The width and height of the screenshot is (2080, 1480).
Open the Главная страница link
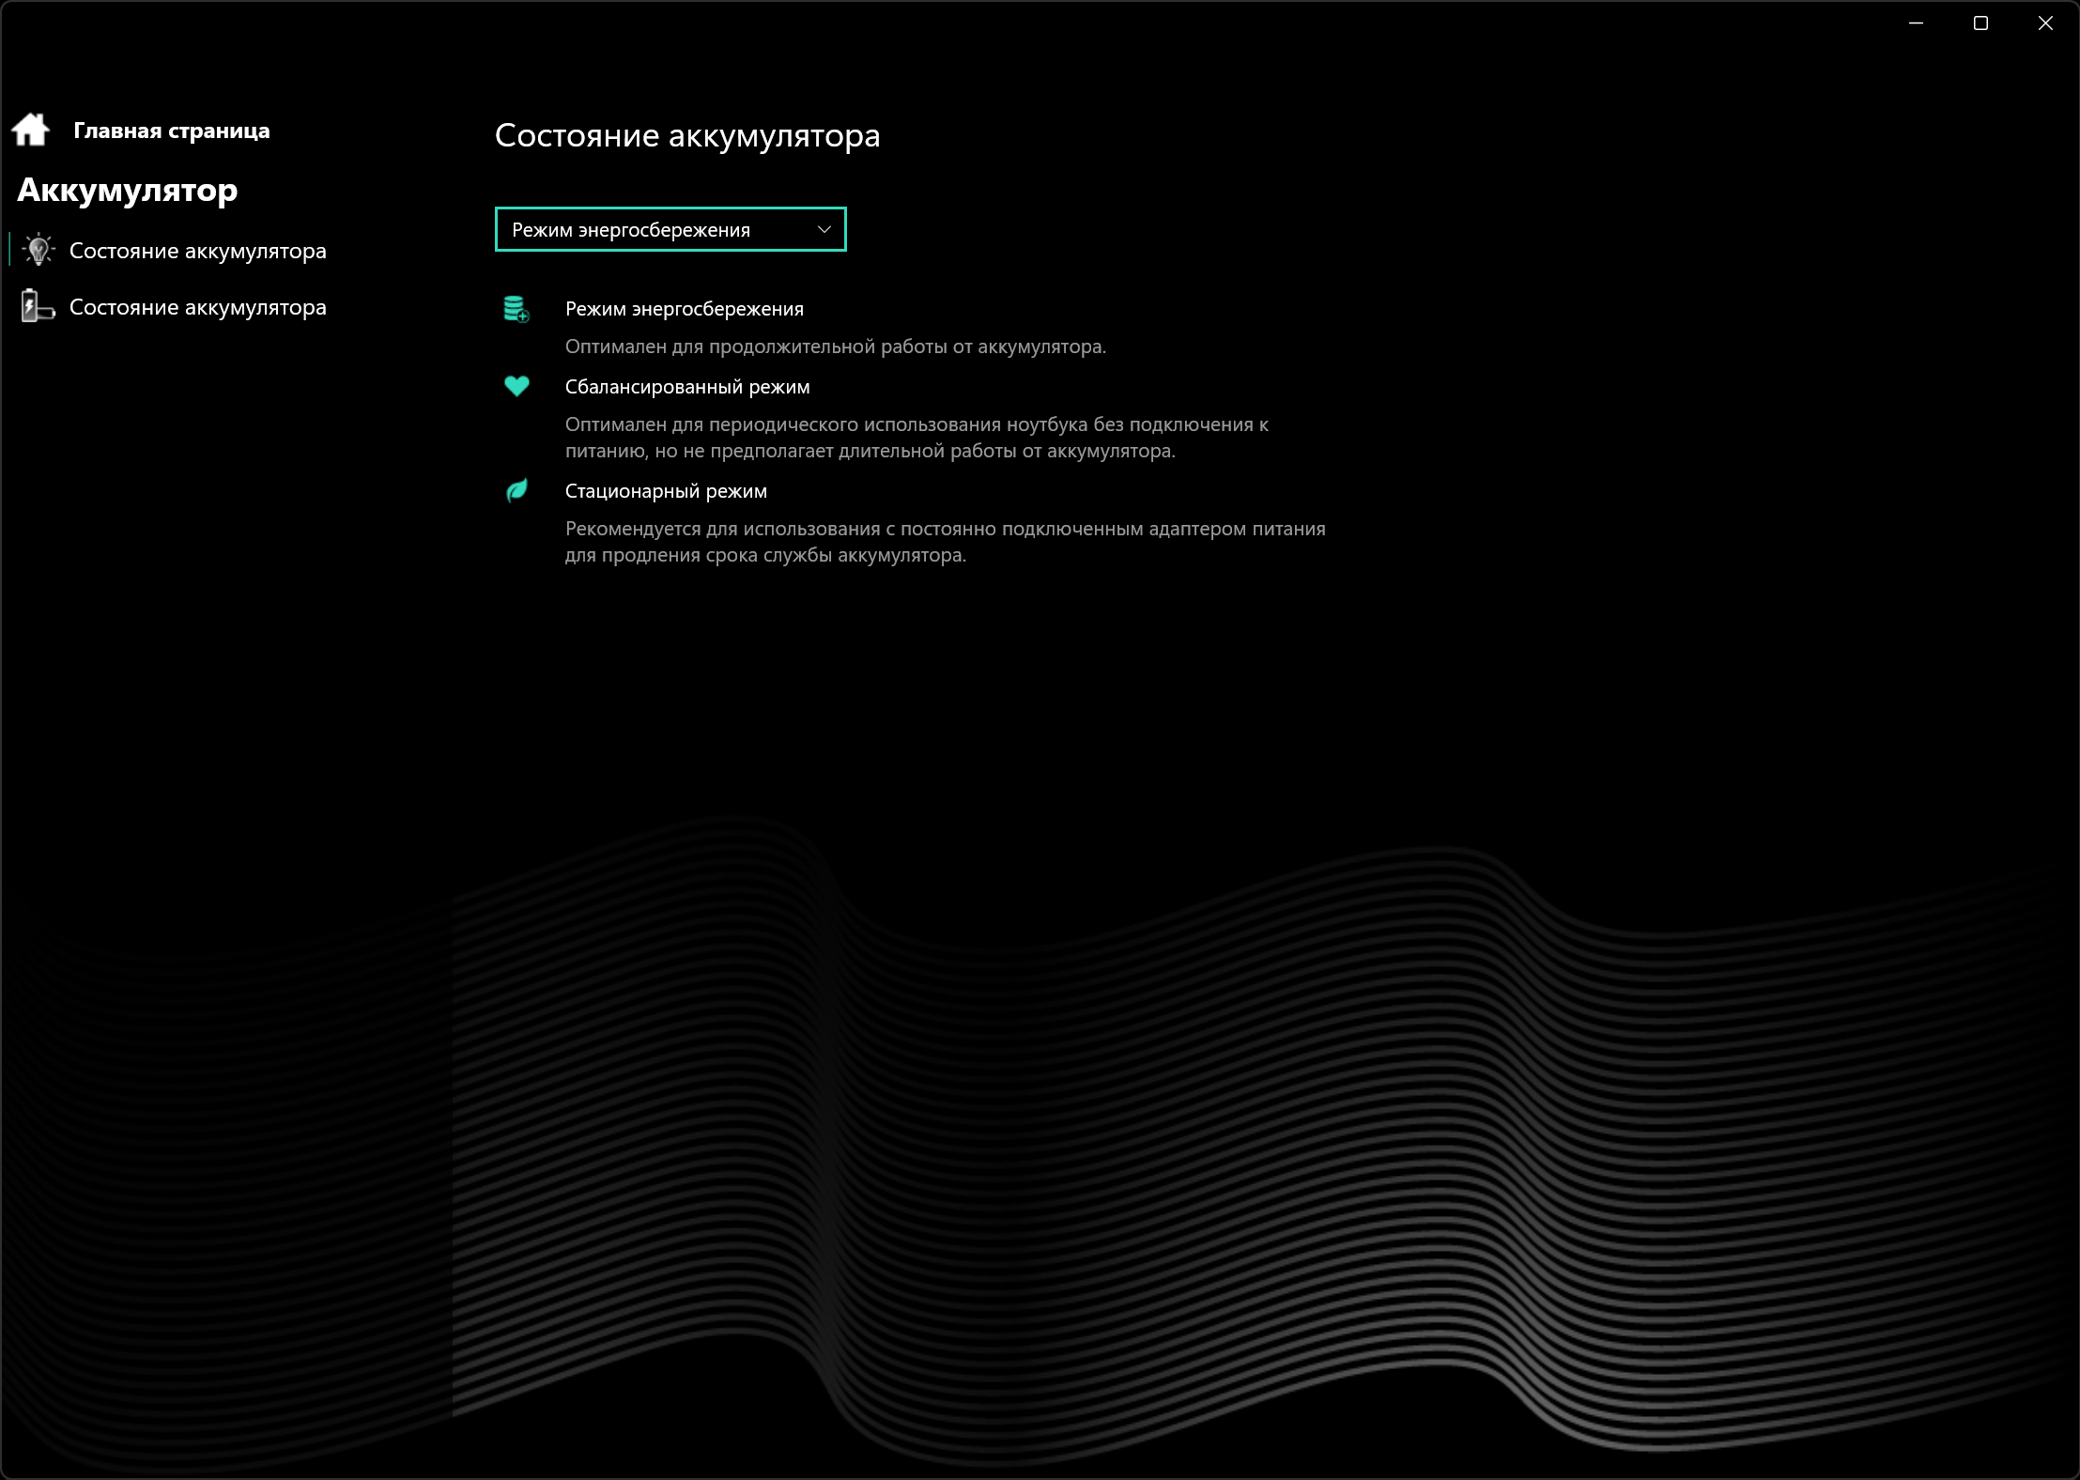click(x=171, y=131)
